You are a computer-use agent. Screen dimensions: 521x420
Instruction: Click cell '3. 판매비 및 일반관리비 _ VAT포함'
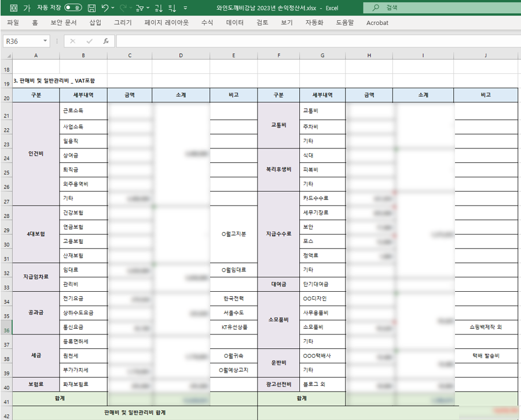click(54, 80)
